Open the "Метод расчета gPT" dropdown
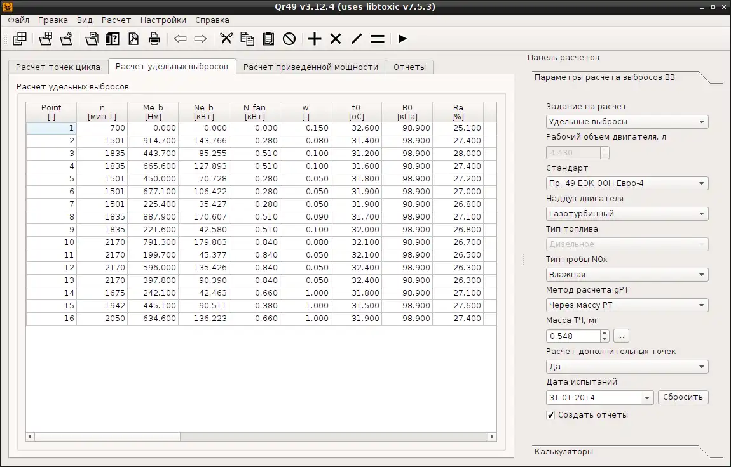Image resolution: width=731 pixels, height=467 pixels. [627, 305]
